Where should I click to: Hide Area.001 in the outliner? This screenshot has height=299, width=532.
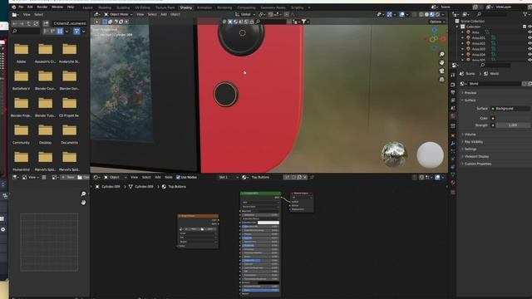coord(530,37)
